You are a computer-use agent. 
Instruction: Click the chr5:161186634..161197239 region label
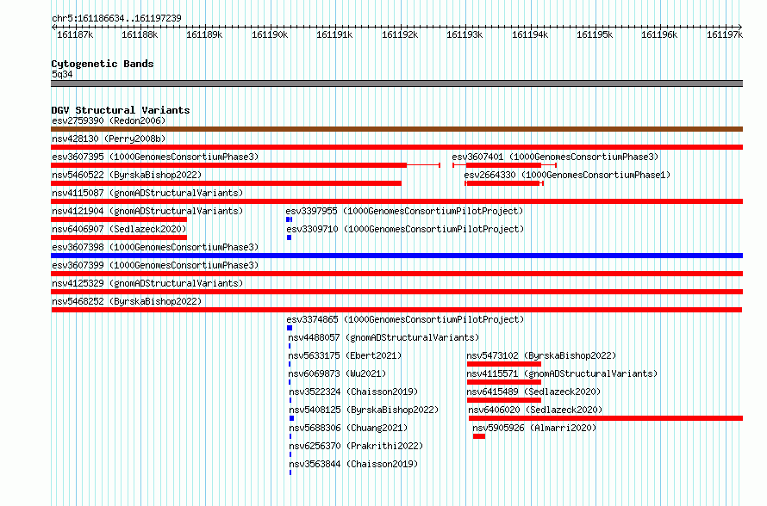click(116, 18)
